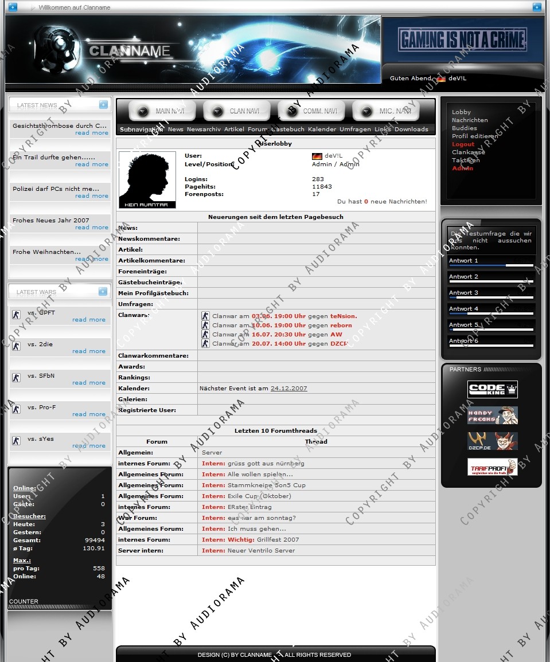The height and width of the screenshot is (662, 550).
Task: Select Downloads in the subnavigation bar
Action: (x=411, y=130)
